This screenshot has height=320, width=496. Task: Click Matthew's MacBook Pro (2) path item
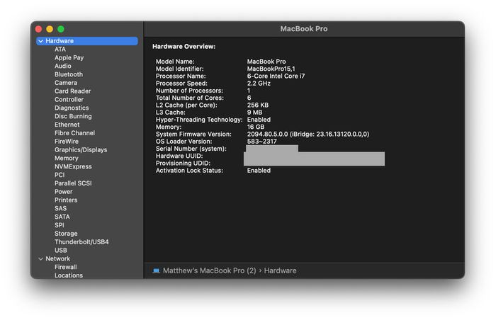tap(210, 270)
